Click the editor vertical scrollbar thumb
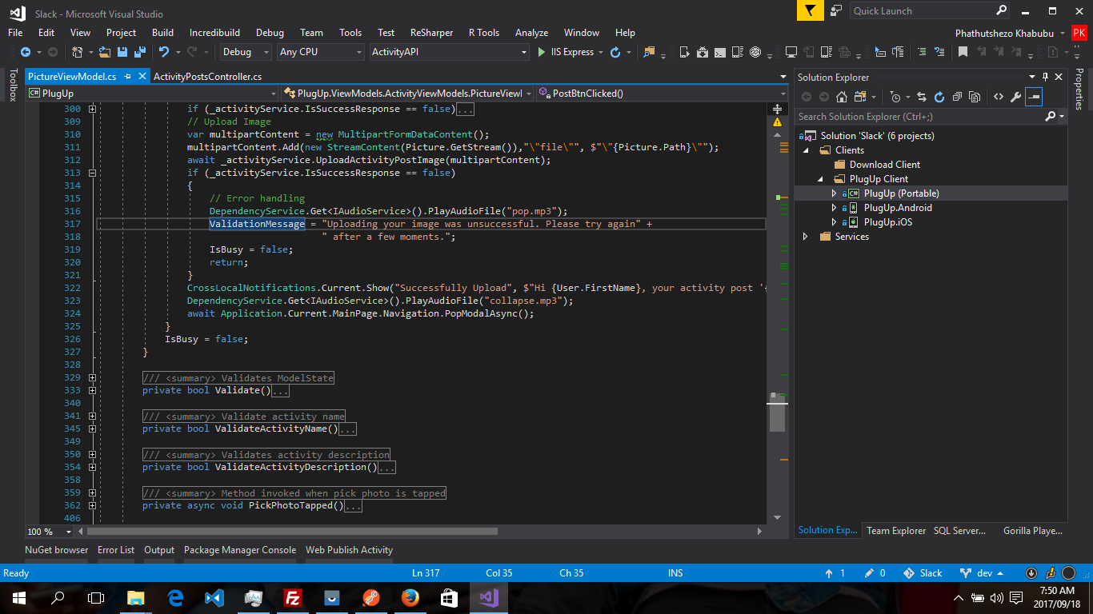Image resolution: width=1093 pixels, height=614 pixels. [x=777, y=414]
